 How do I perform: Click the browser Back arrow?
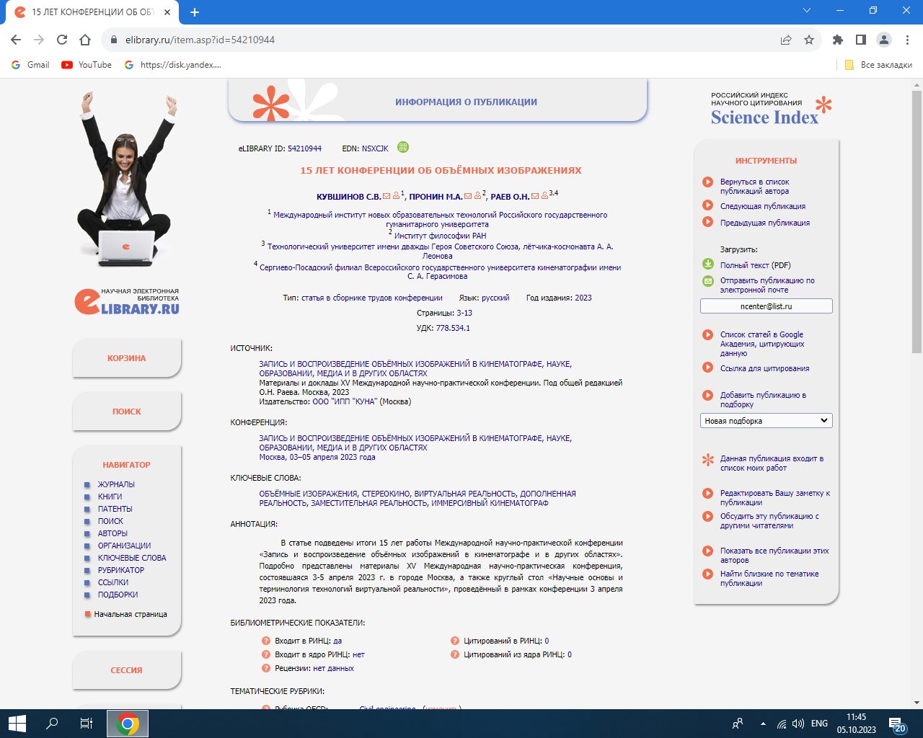(16, 40)
